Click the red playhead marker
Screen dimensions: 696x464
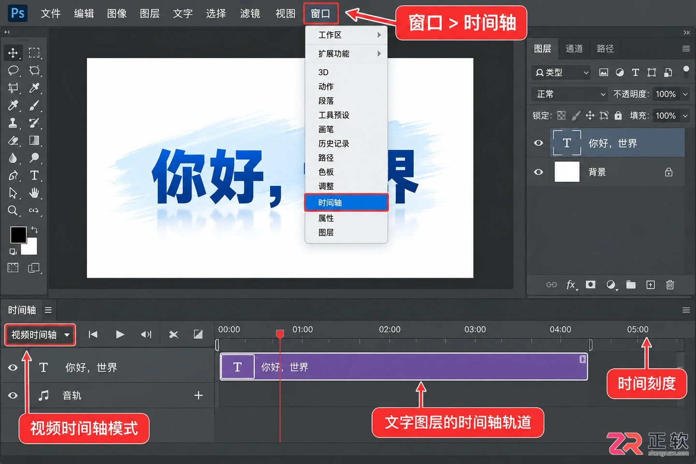click(280, 334)
